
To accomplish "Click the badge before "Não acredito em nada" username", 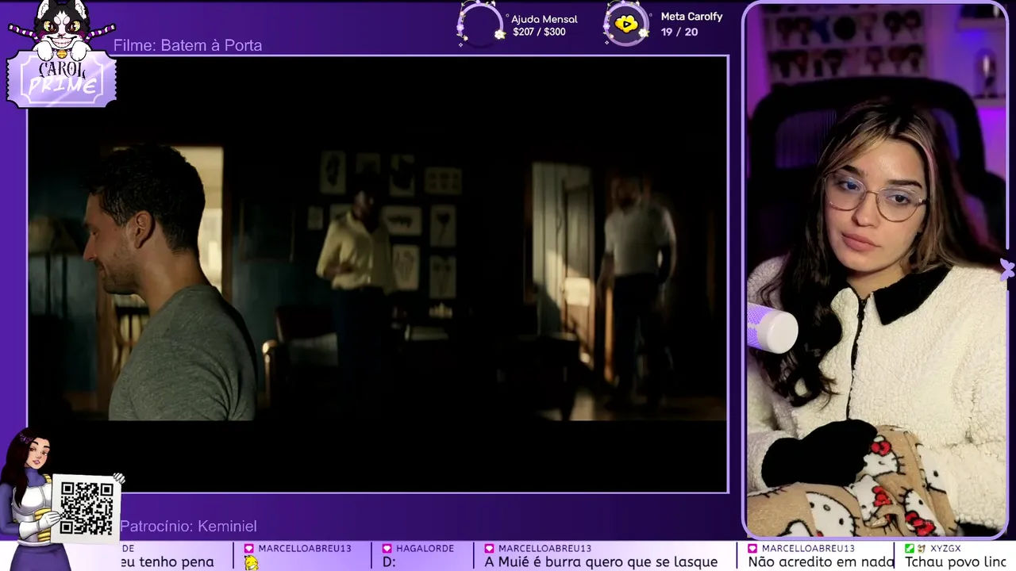I will pyautogui.click(x=752, y=549).
